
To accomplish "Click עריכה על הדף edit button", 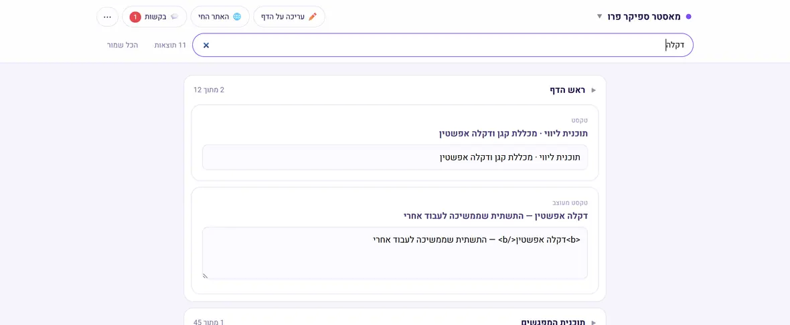I will click(289, 17).
